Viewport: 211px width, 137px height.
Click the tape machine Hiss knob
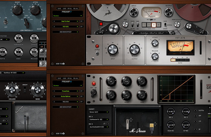click(125, 24)
